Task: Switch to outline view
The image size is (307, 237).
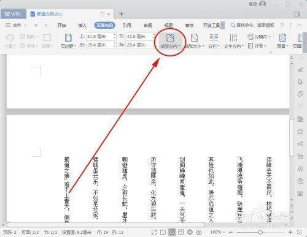Action: click(x=181, y=232)
